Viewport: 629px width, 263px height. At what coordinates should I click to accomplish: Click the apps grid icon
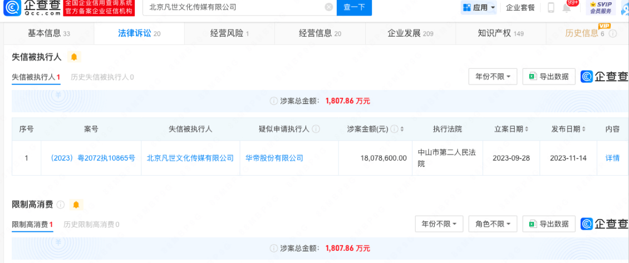468,7
